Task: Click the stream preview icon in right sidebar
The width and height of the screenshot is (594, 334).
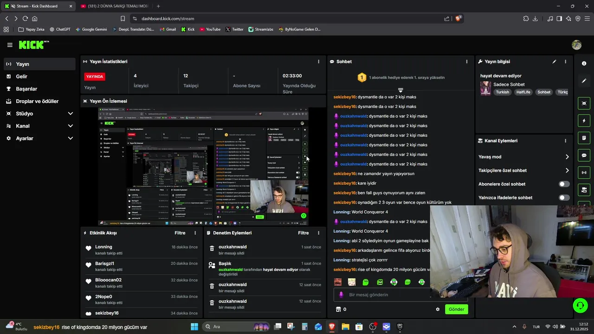Action: click(x=584, y=103)
